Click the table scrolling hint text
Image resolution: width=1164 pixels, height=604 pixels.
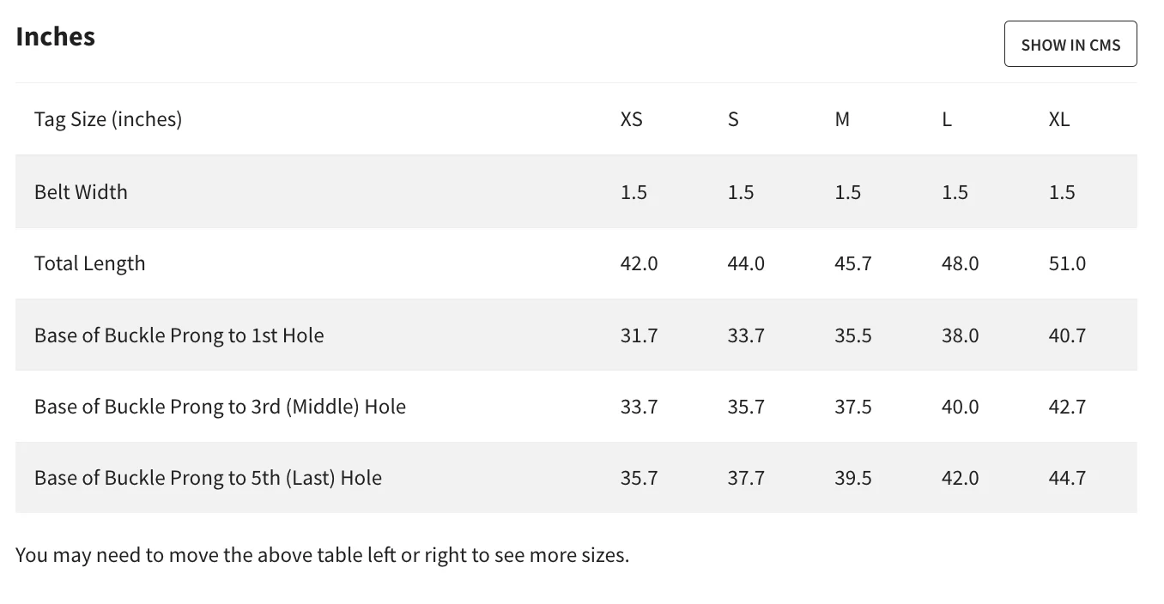tap(322, 555)
